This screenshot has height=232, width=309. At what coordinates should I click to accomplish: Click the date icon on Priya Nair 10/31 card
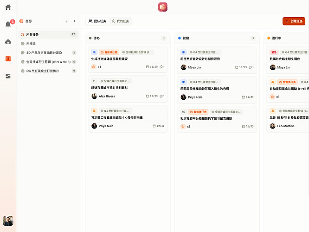pos(154,126)
